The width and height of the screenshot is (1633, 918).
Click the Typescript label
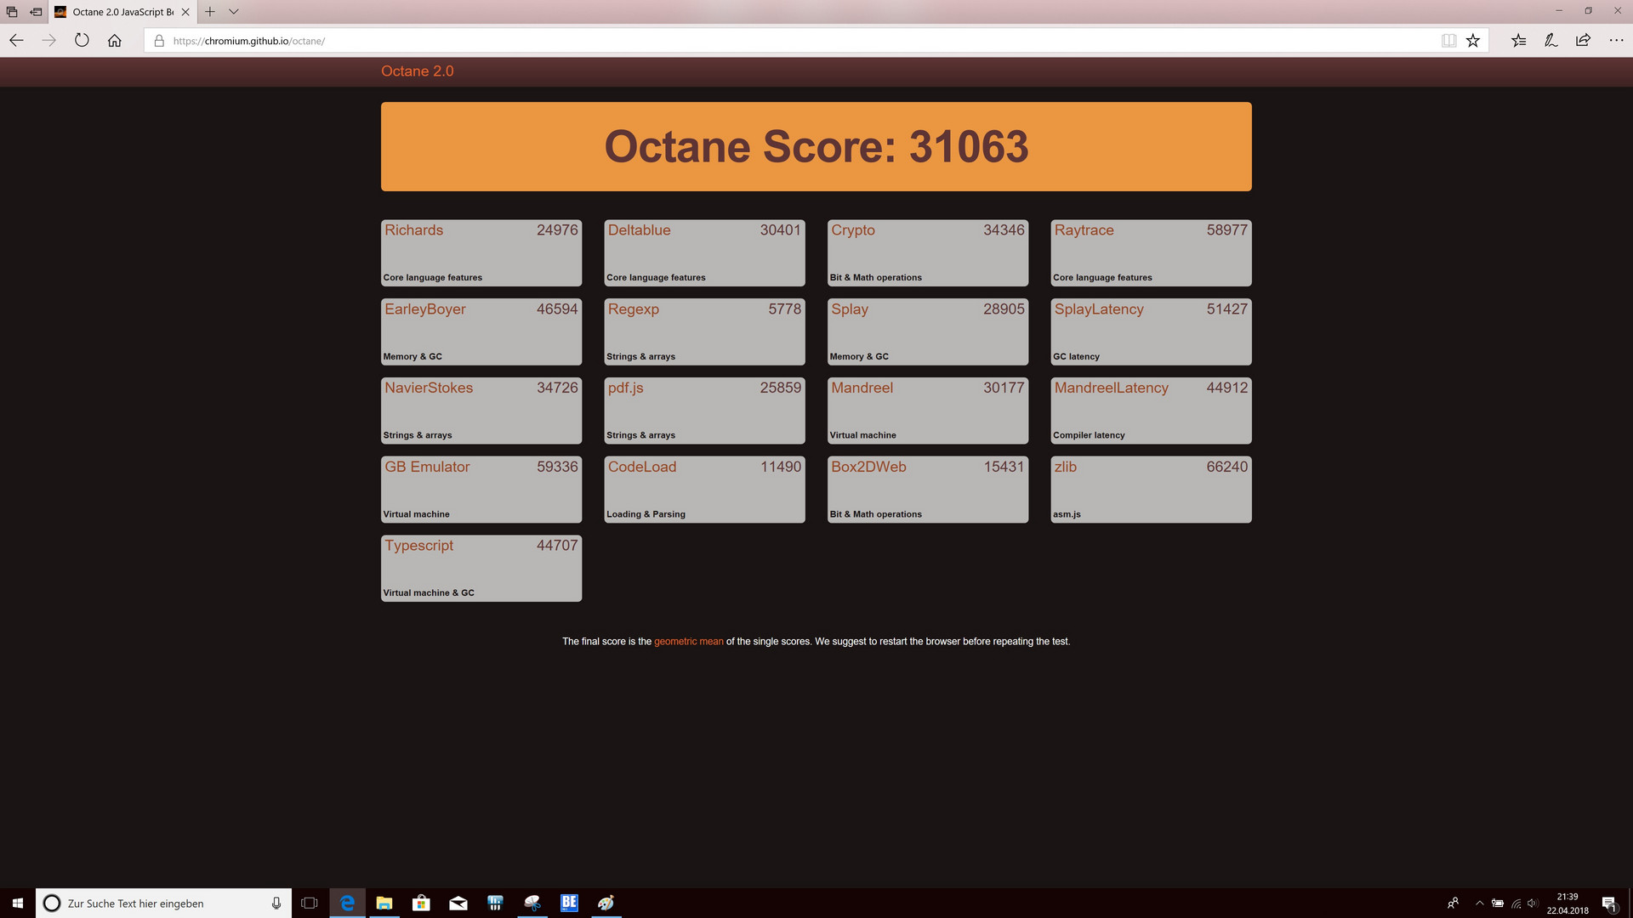[x=418, y=546]
